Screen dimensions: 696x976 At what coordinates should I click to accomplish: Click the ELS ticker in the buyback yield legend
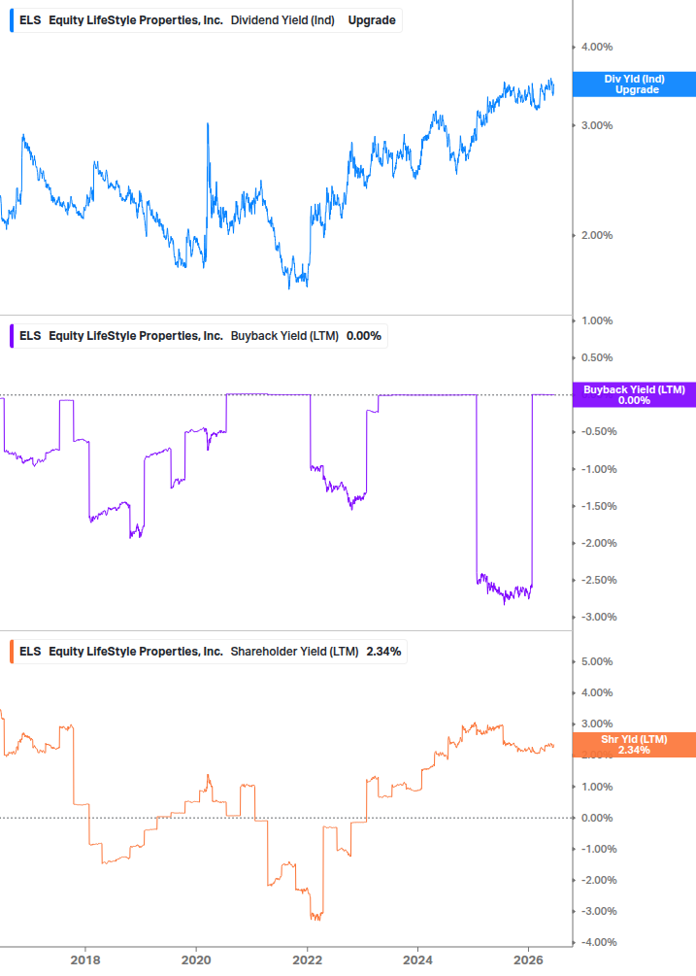click(x=30, y=336)
